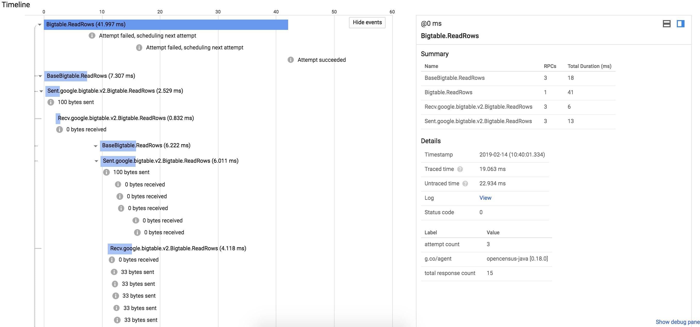
Task: Click info icon for '100 bytes sent' under 2.529 ms span
Action: (51, 102)
